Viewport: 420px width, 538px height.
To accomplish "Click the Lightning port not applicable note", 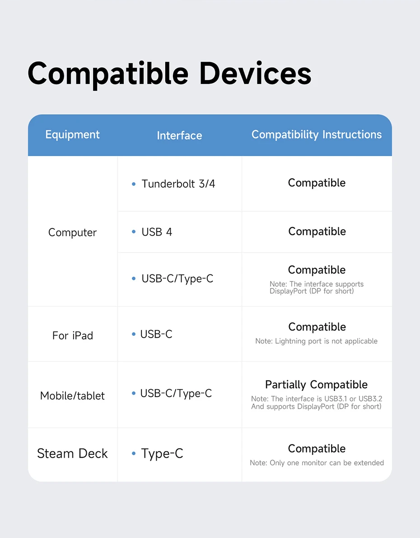I will coord(316,341).
